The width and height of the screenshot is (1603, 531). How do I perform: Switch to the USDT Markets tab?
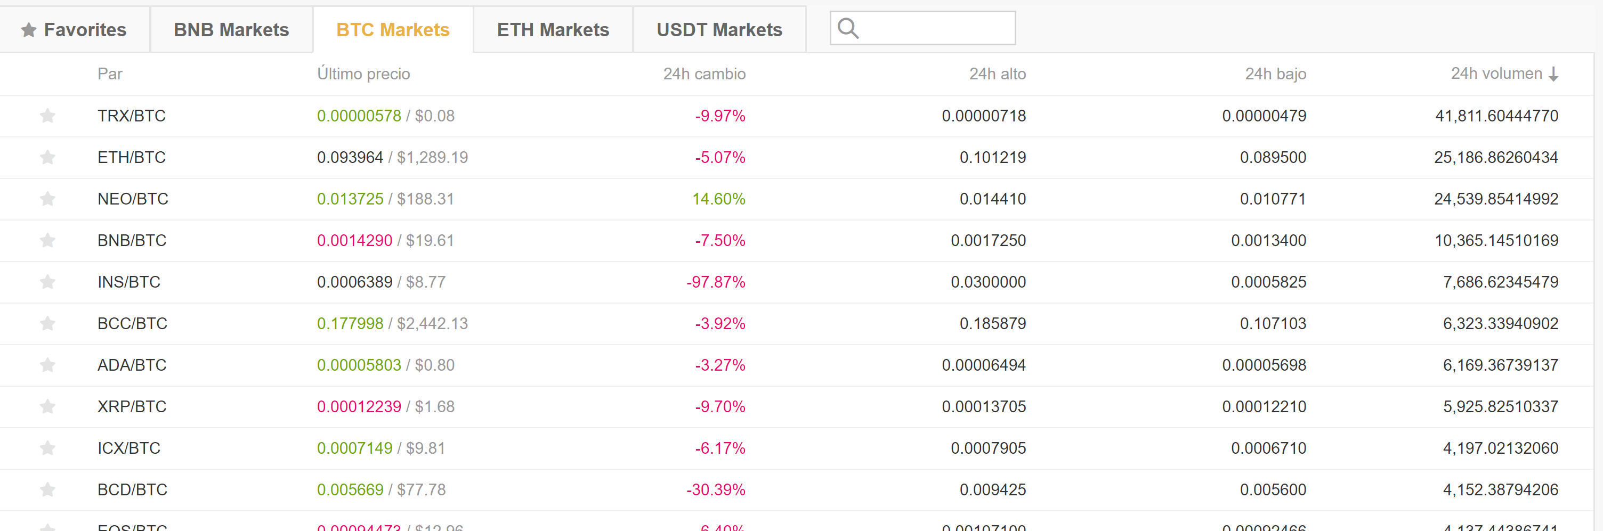click(719, 30)
